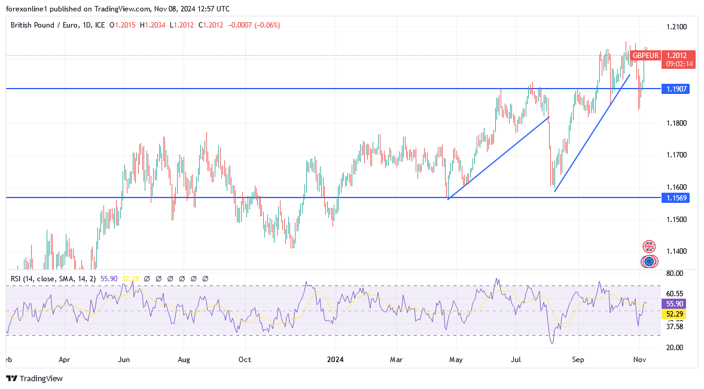Screen dimensions: 704x389
Task: Click the 1.1400 price scale label
Action: point(676,251)
